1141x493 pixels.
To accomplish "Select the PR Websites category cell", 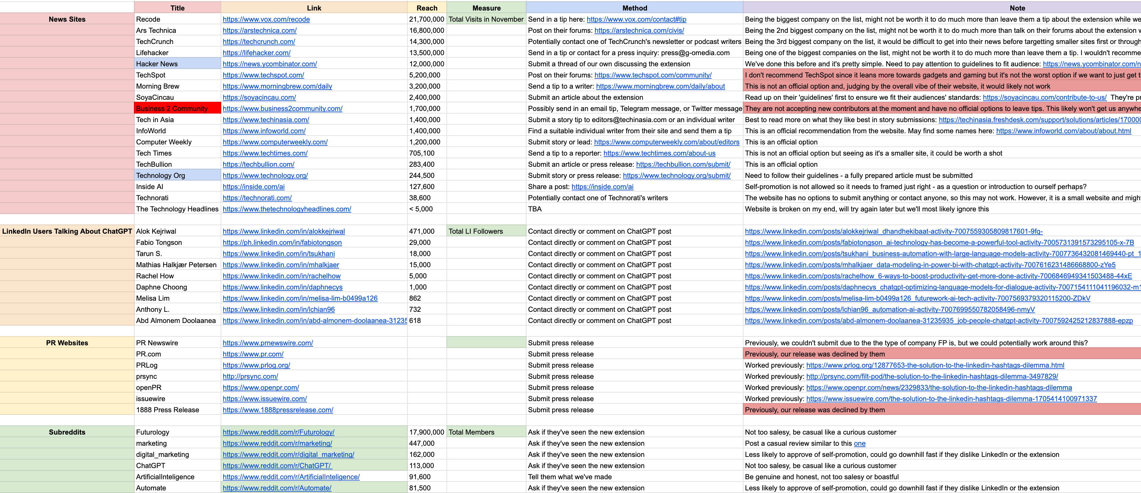I will (67, 343).
